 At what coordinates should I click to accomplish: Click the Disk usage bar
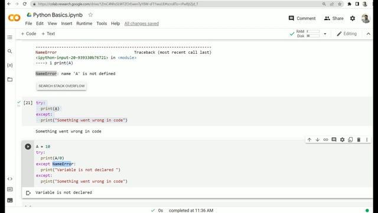click(313, 36)
